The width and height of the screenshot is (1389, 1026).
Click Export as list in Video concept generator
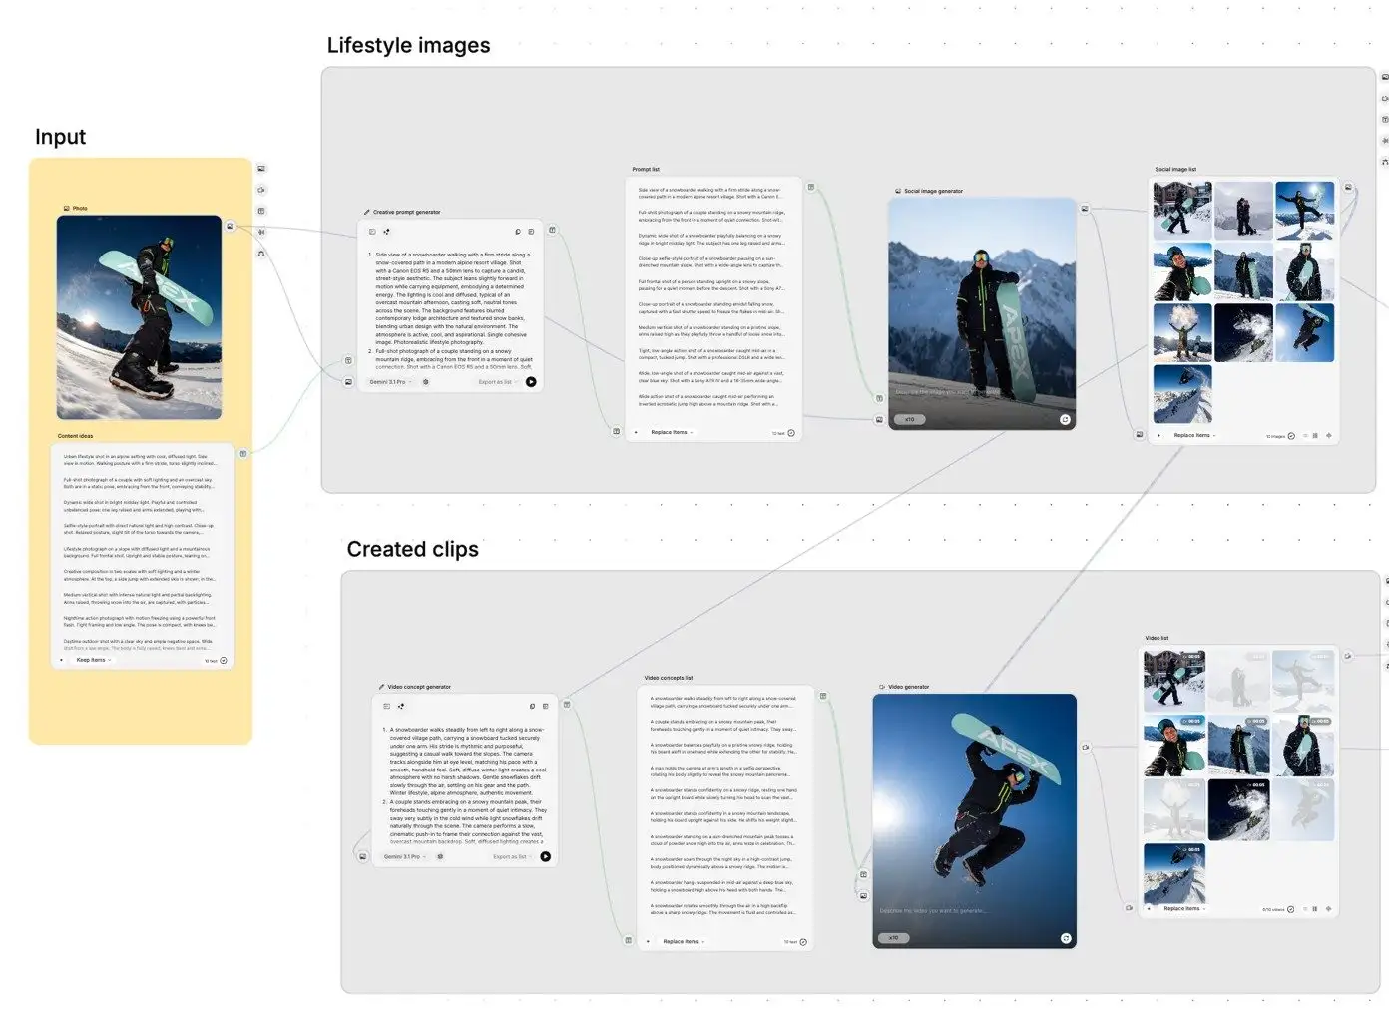click(x=511, y=856)
